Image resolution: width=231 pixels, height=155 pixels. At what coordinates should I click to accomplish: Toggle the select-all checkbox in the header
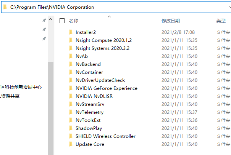[62, 21]
